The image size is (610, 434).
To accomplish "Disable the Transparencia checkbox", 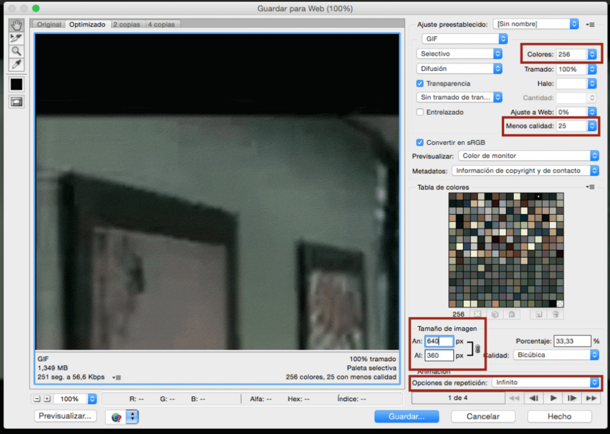I will 420,83.
